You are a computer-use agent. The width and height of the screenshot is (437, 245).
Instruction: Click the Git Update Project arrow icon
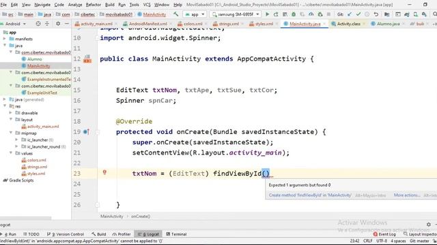(350, 14)
